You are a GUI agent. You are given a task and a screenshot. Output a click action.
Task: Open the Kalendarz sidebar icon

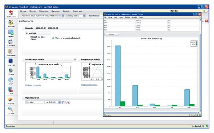11,42
